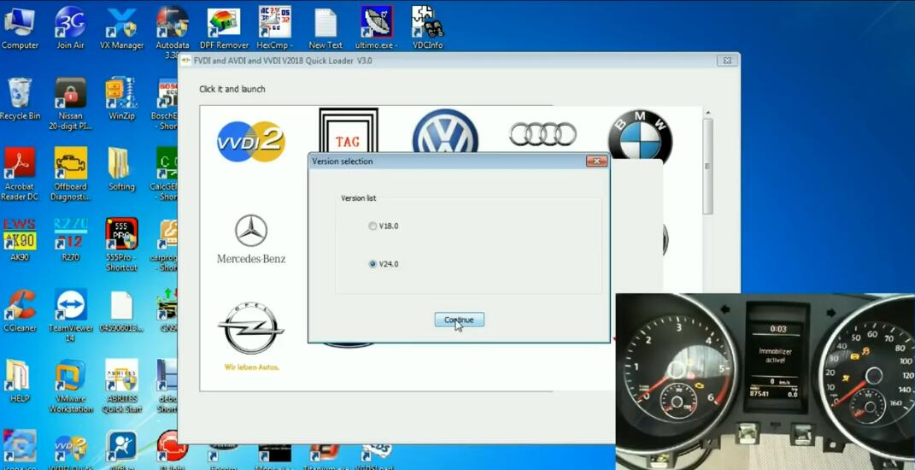Open Recycle Bin
This screenshot has height=470, width=915.
20,98
